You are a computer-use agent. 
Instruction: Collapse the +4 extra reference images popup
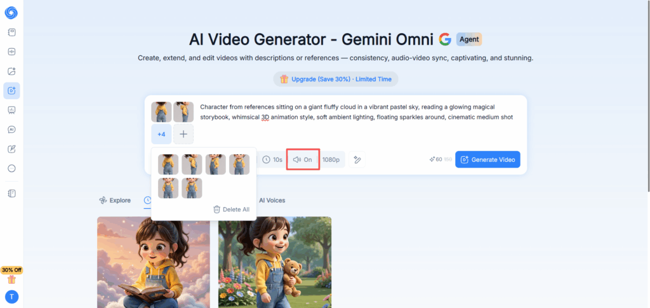(x=161, y=134)
